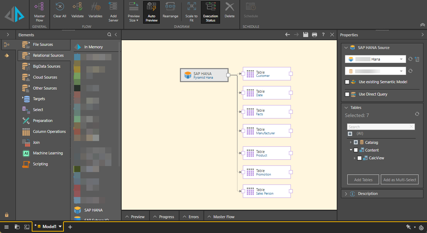
Task: Save the flow using the diskette icon
Action: pyautogui.click(x=306, y=35)
